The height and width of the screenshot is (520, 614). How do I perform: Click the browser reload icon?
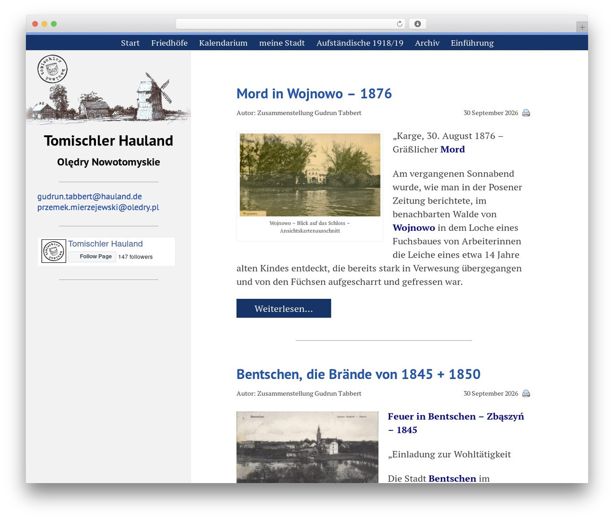point(400,24)
